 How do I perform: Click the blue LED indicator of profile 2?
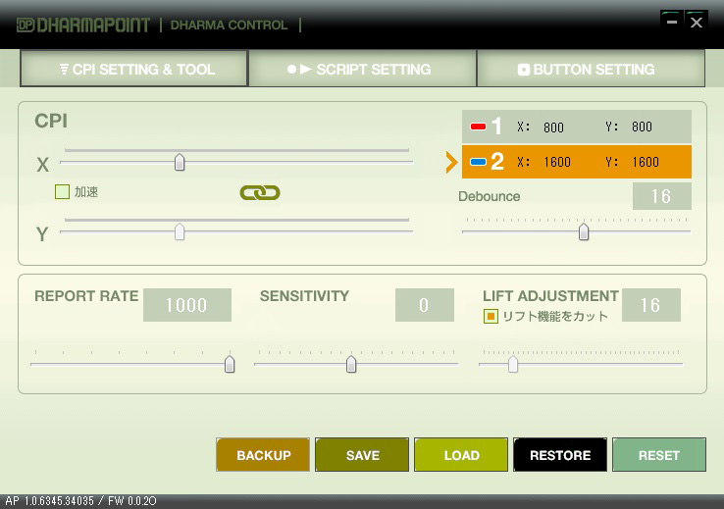[478, 162]
